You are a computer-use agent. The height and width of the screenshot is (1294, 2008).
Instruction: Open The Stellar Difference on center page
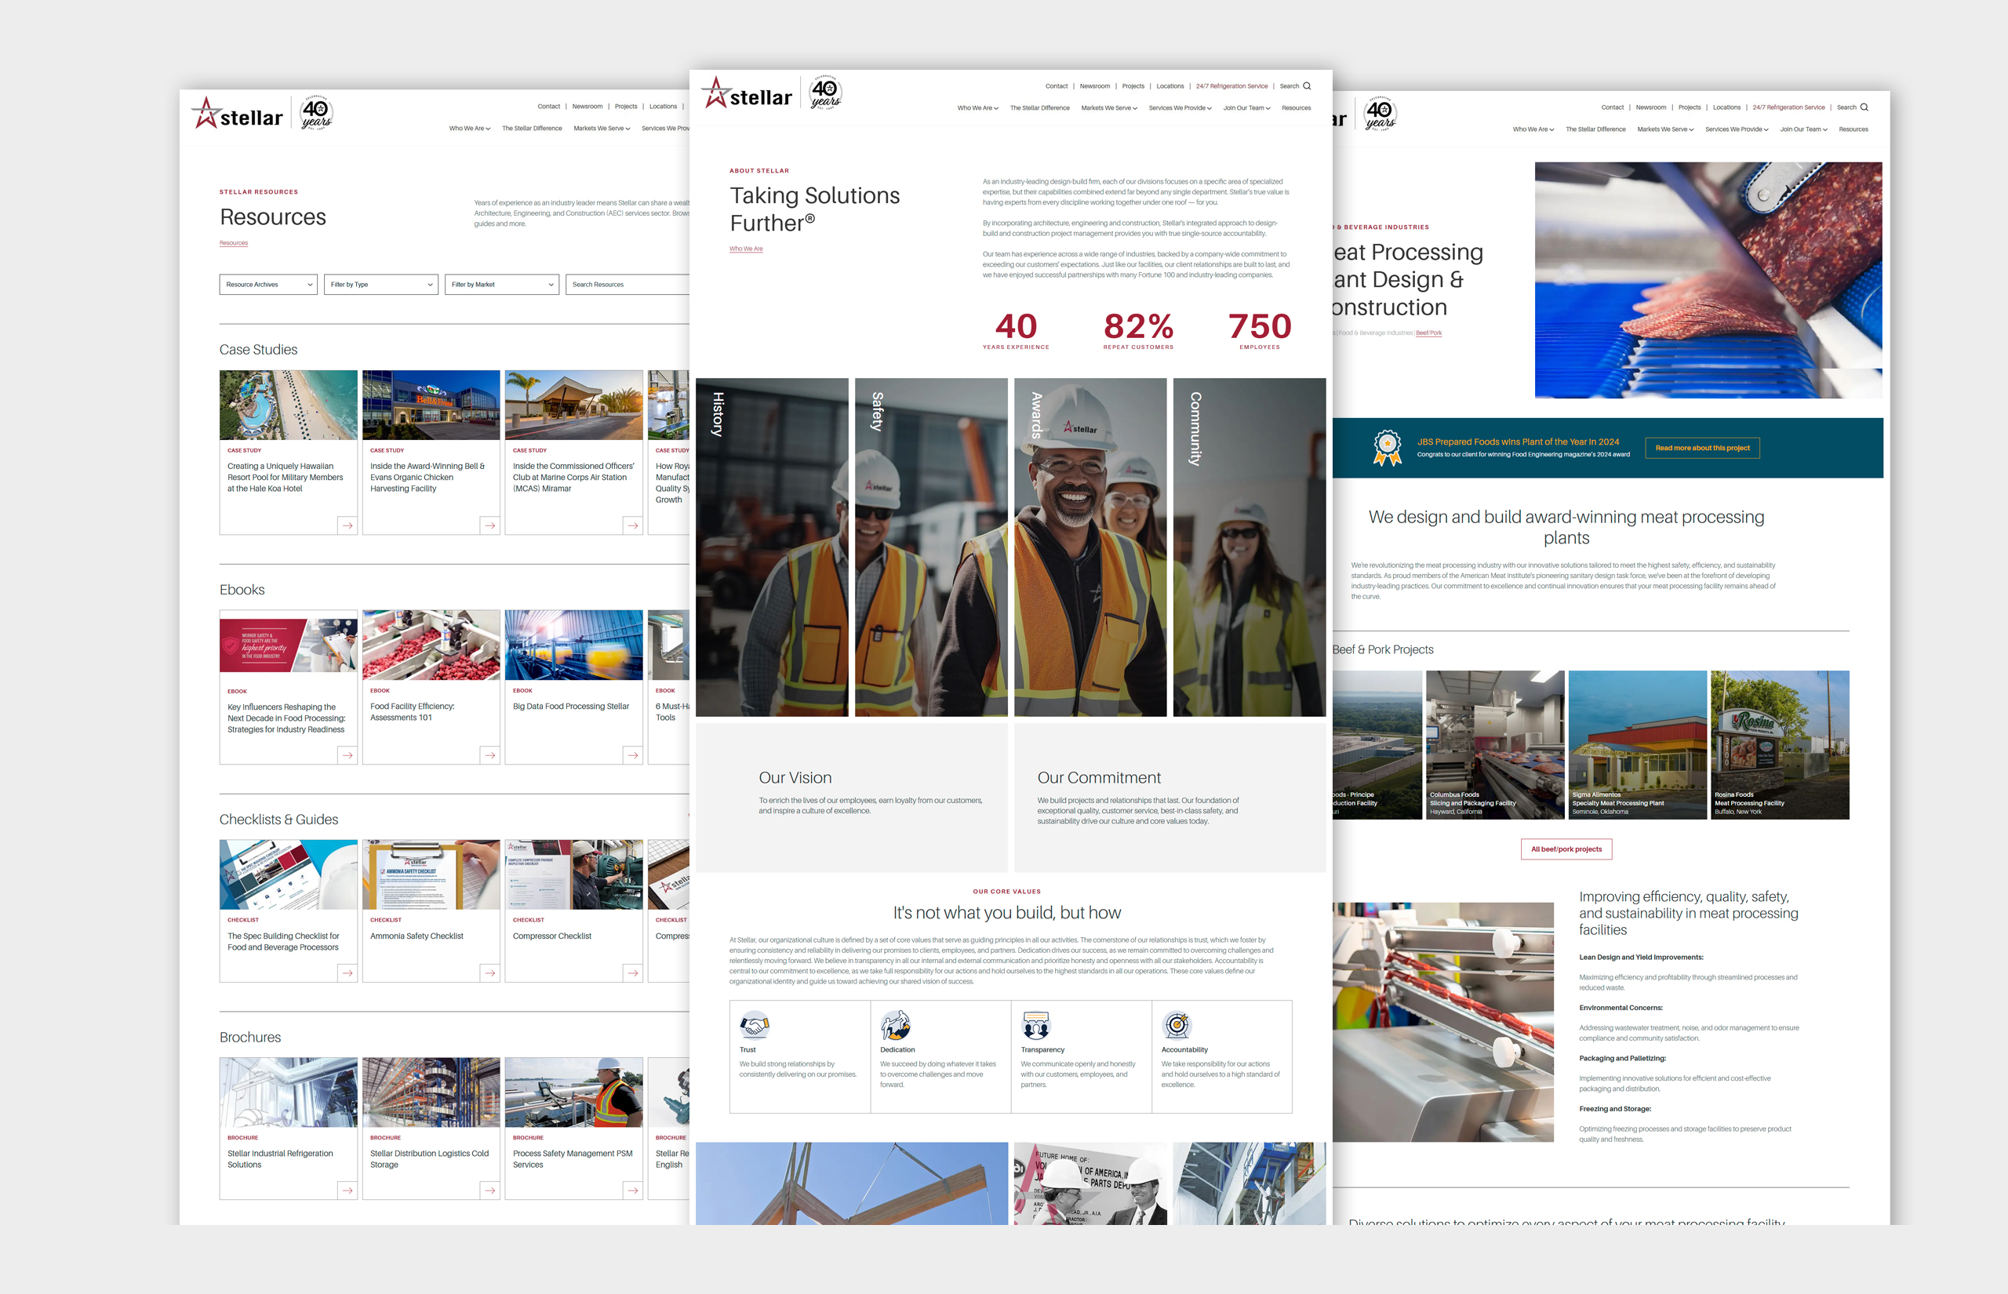[x=1039, y=107]
